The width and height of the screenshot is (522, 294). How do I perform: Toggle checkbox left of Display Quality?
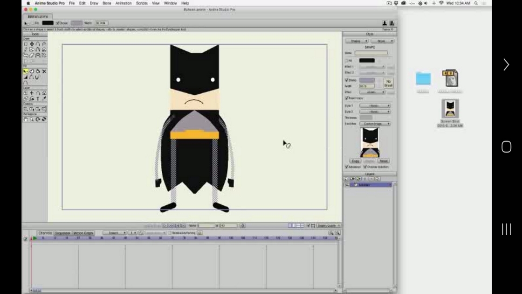tap(308, 226)
